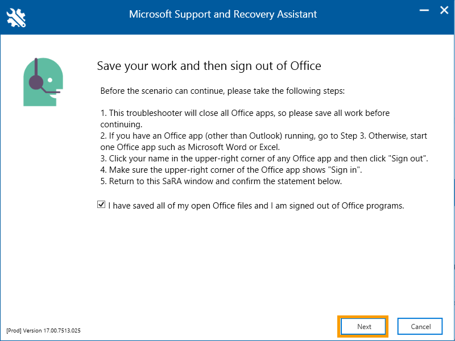Image resolution: width=455 pixels, height=341 pixels.
Task: Close the Support and Recovery Assistant window
Action: pos(444,10)
